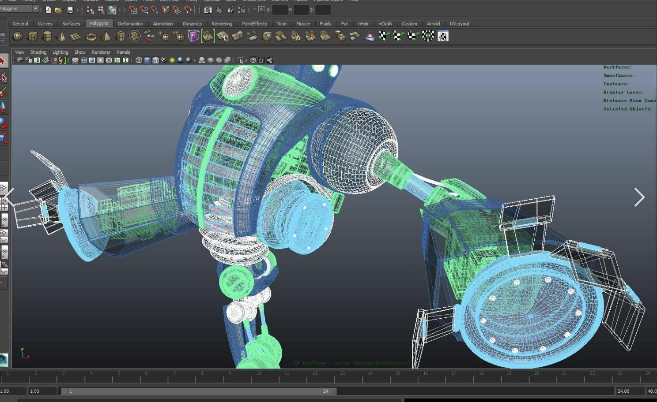Click the purple cube shelf icon

click(193, 36)
